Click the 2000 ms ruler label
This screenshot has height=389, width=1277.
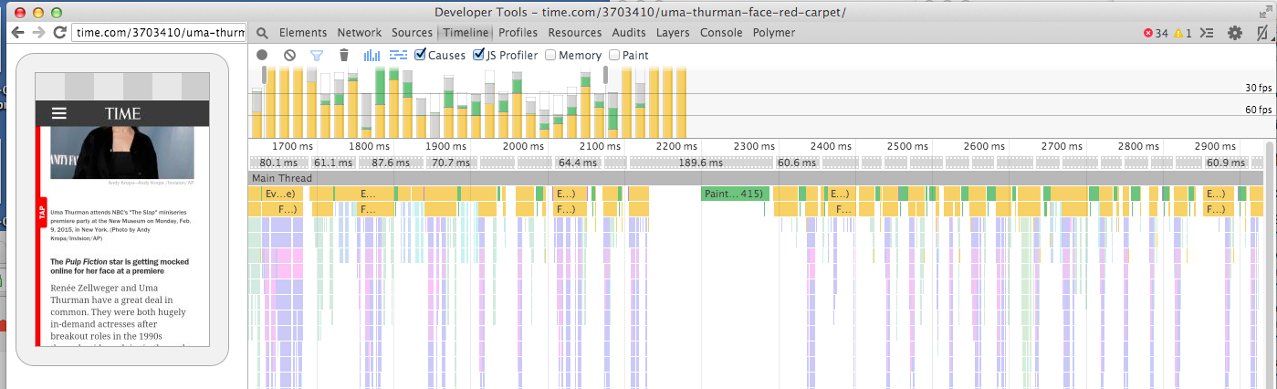tap(523, 146)
